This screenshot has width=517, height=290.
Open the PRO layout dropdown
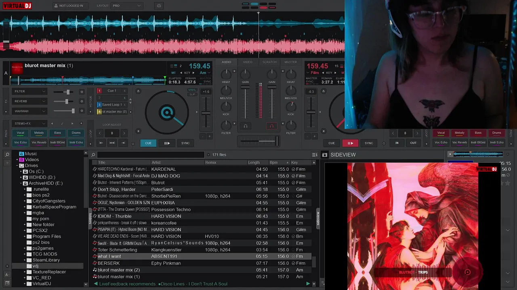click(127, 6)
